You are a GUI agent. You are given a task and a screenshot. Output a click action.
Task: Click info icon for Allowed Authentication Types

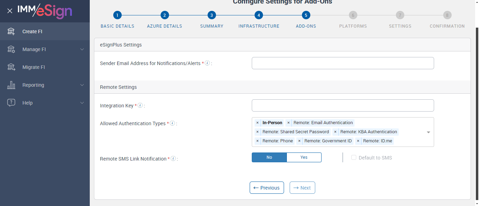point(172,123)
